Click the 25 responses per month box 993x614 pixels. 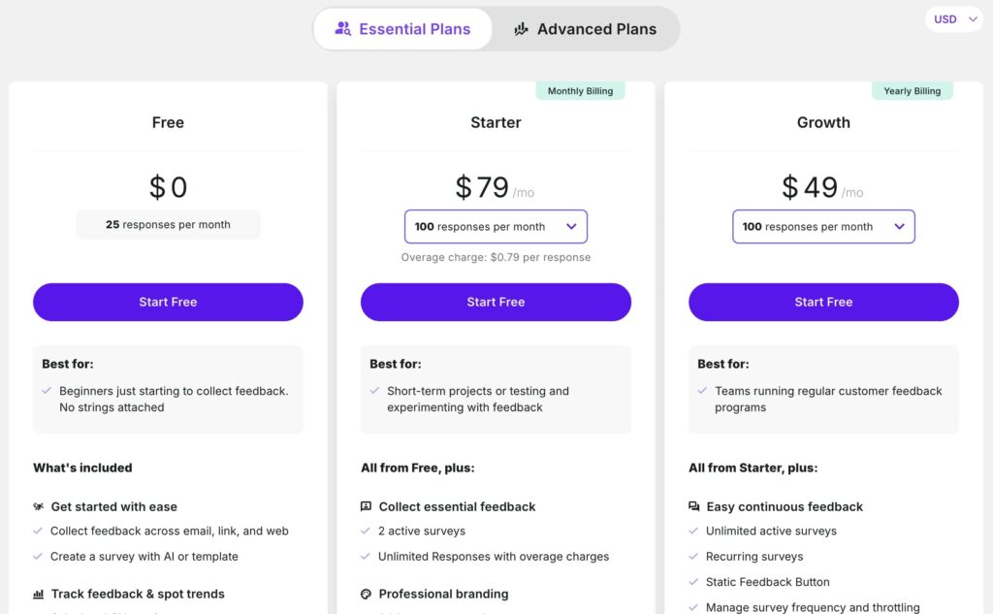[168, 224]
